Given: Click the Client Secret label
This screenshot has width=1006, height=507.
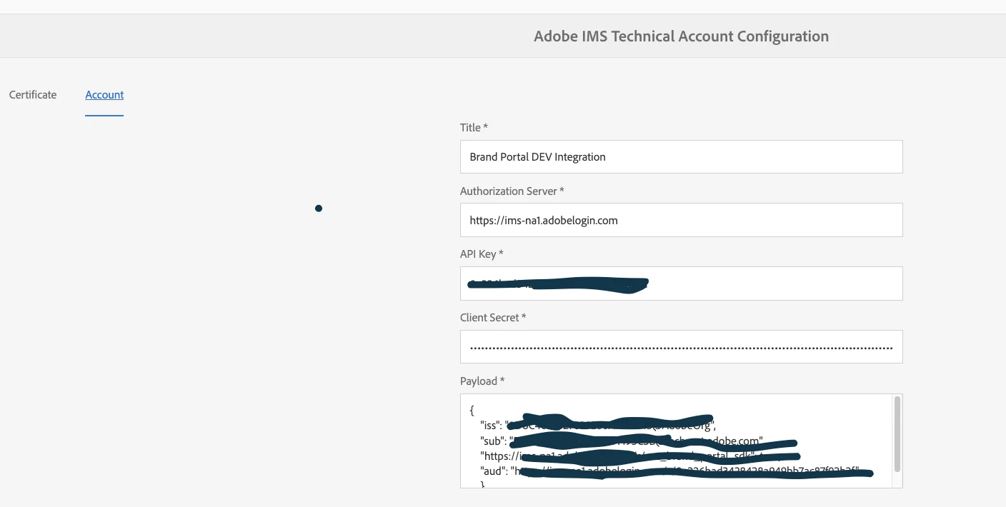Looking at the screenshot, I should (492, 318).
